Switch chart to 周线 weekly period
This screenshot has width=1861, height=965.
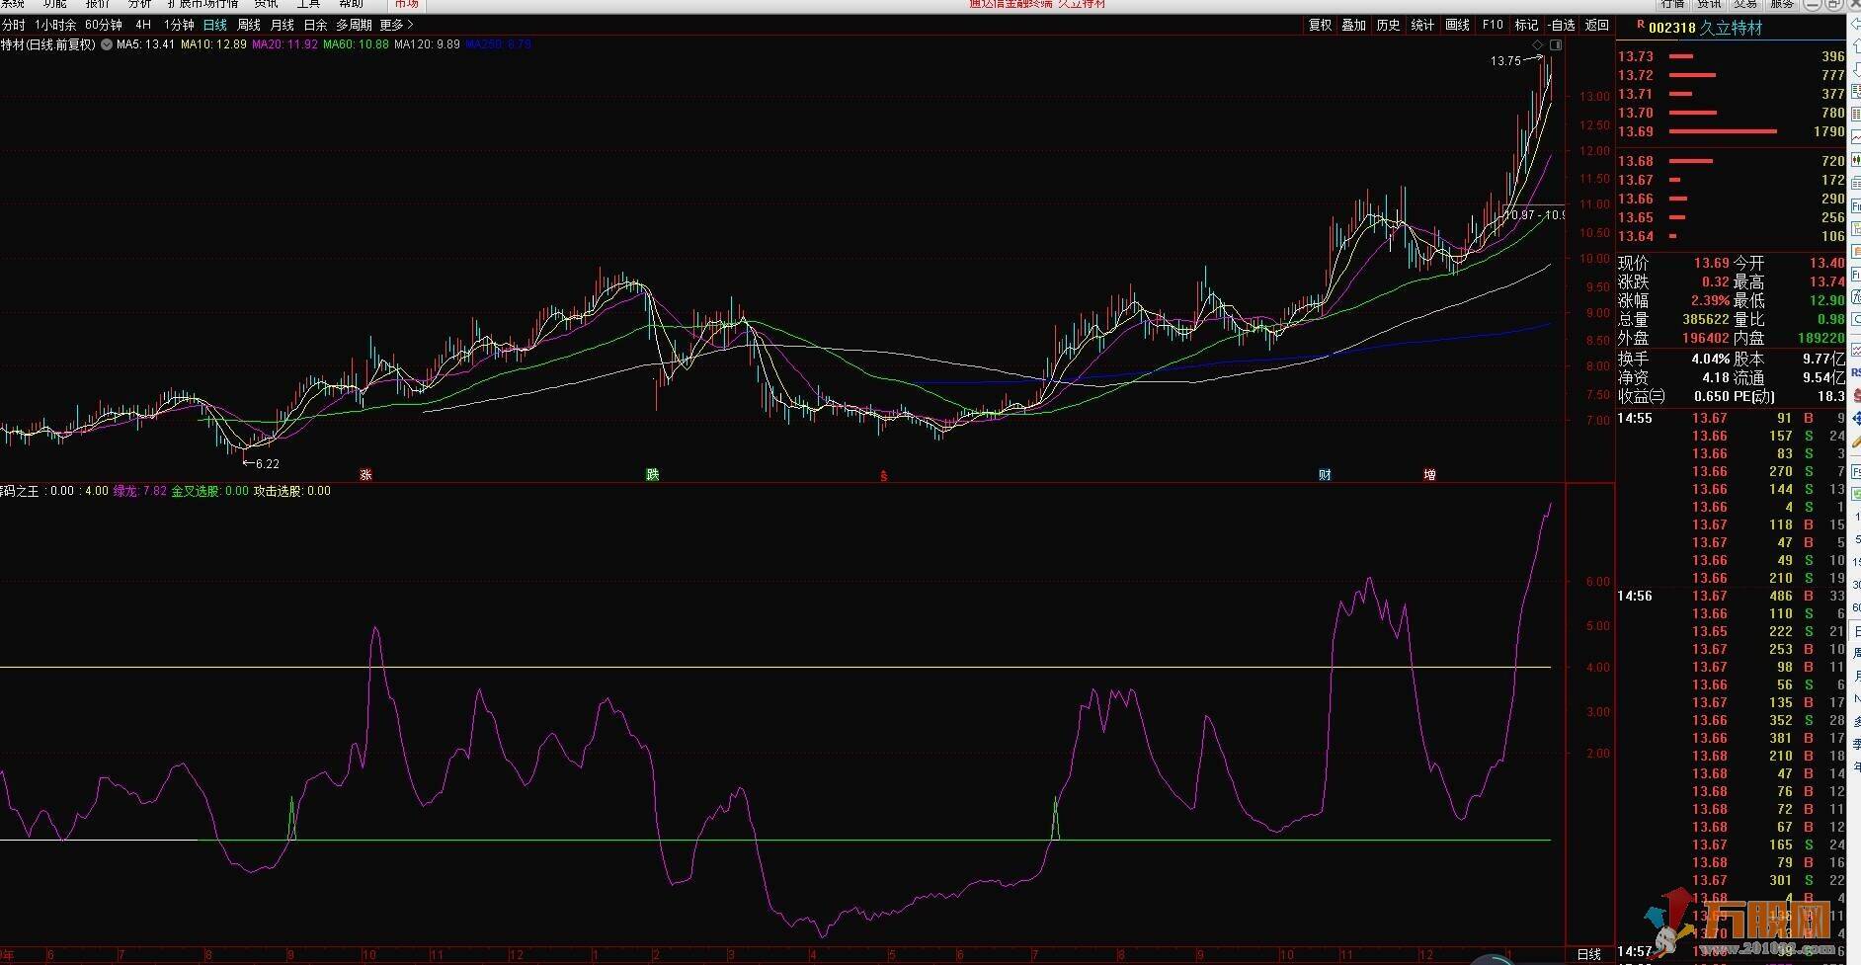pyautogui.click(x=249, y=25)
